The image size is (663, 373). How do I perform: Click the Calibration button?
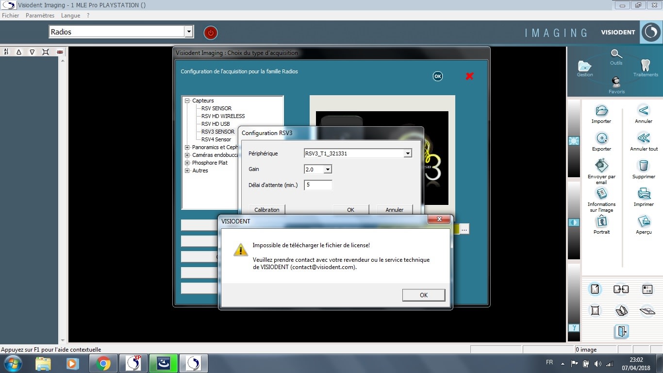pyautogui.click(x=267, y=209)
